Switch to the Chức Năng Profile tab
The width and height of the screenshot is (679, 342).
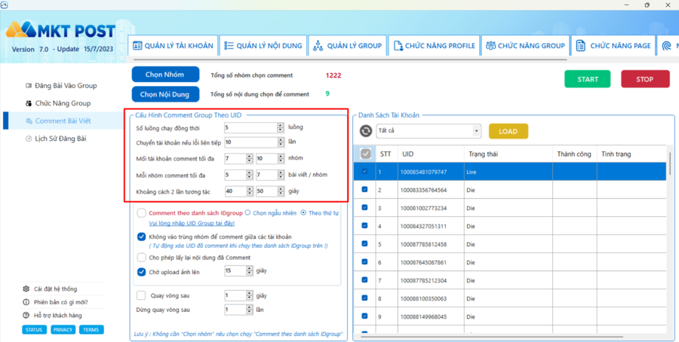pos(434,45)
